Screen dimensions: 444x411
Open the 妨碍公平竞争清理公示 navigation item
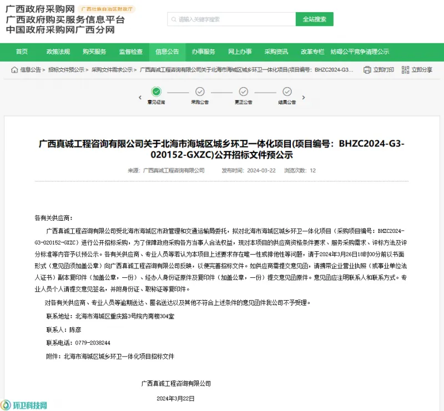click(x=360, y=52)
